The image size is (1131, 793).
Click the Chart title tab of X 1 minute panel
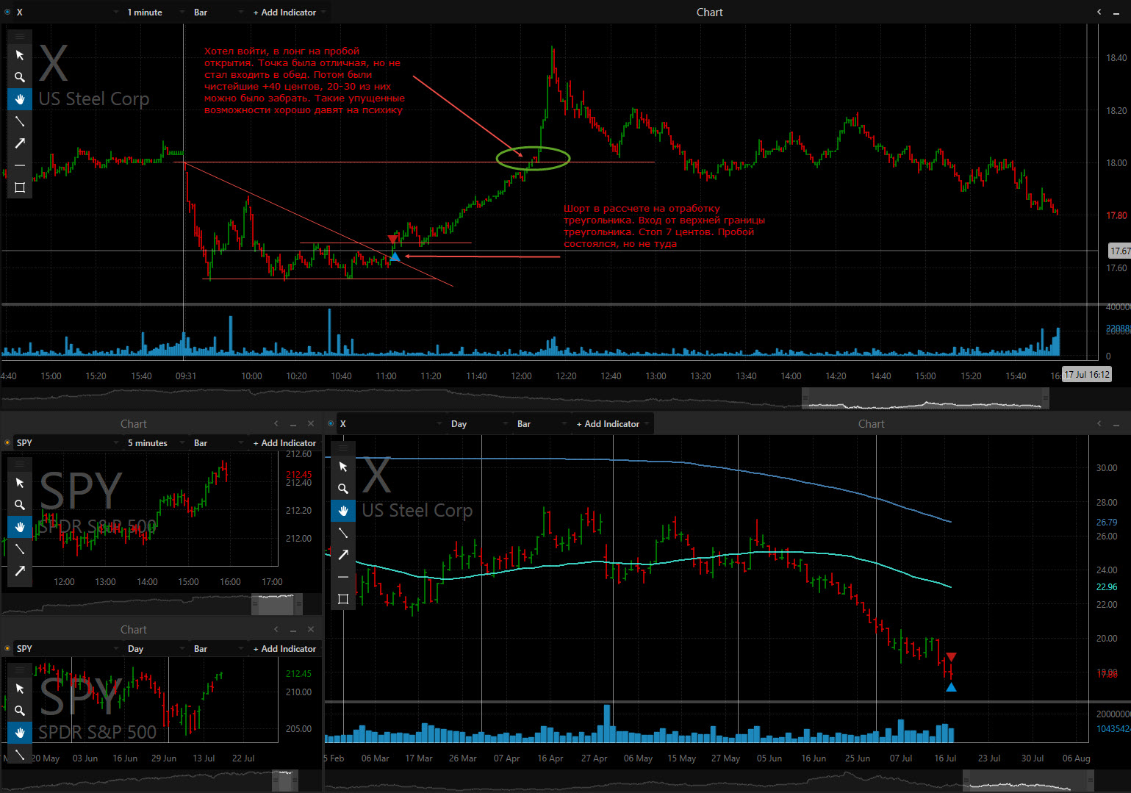point(710,12)
